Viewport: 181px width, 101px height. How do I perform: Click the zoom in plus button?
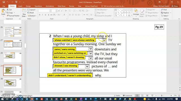tap(171, 95)
